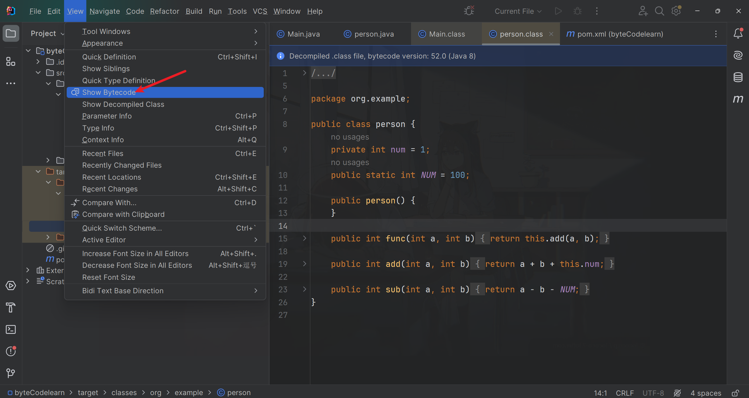
Task: Expand the Bidi Text Base Direction submenu
Action: coord(165,291)
